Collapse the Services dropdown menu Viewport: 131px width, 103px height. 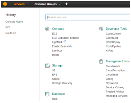tap(21, 4)
